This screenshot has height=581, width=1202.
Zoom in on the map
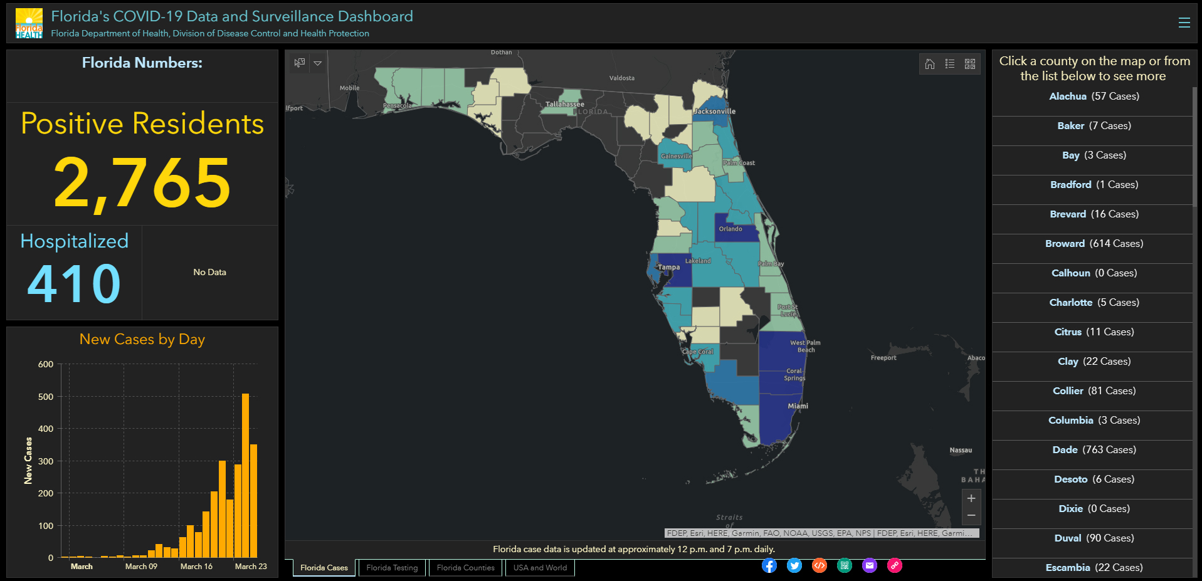[x=971, y=498]
